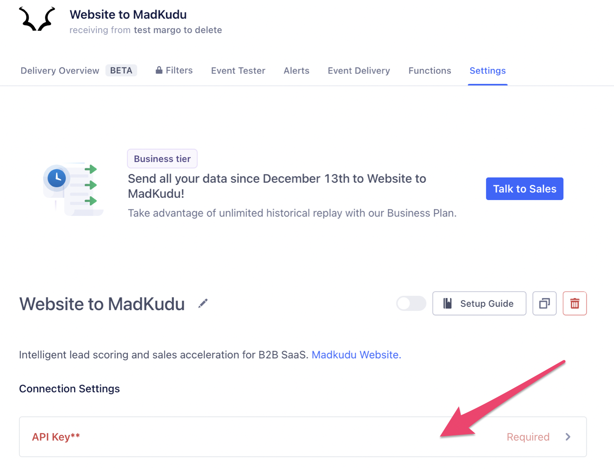Open the Setup Guide button

click(479, 303)
